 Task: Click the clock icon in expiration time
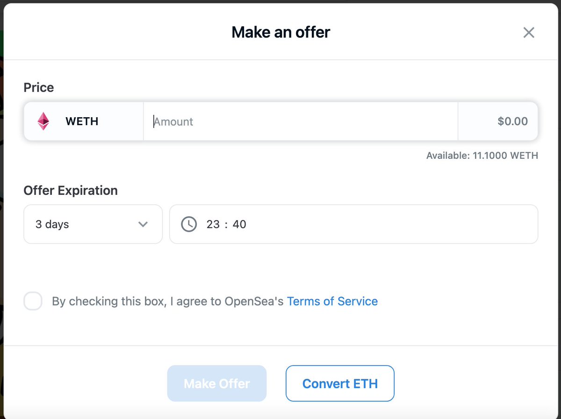coord(189,224)
